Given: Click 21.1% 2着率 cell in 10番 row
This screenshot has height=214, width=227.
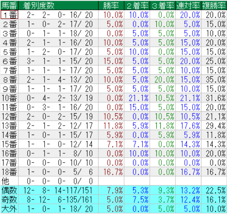Looking at the screenshot, I should [137, 98].
